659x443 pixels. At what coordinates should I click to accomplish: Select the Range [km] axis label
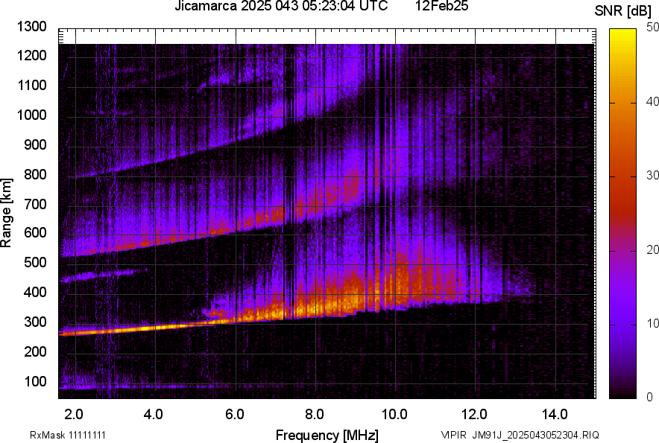pyautogui.click(x=7, y=213)
